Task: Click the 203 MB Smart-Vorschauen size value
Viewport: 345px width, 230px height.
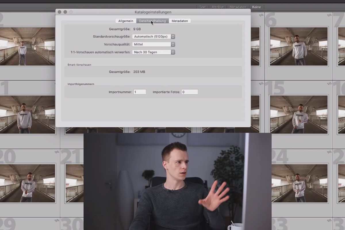Action: (x=139, y=72)
